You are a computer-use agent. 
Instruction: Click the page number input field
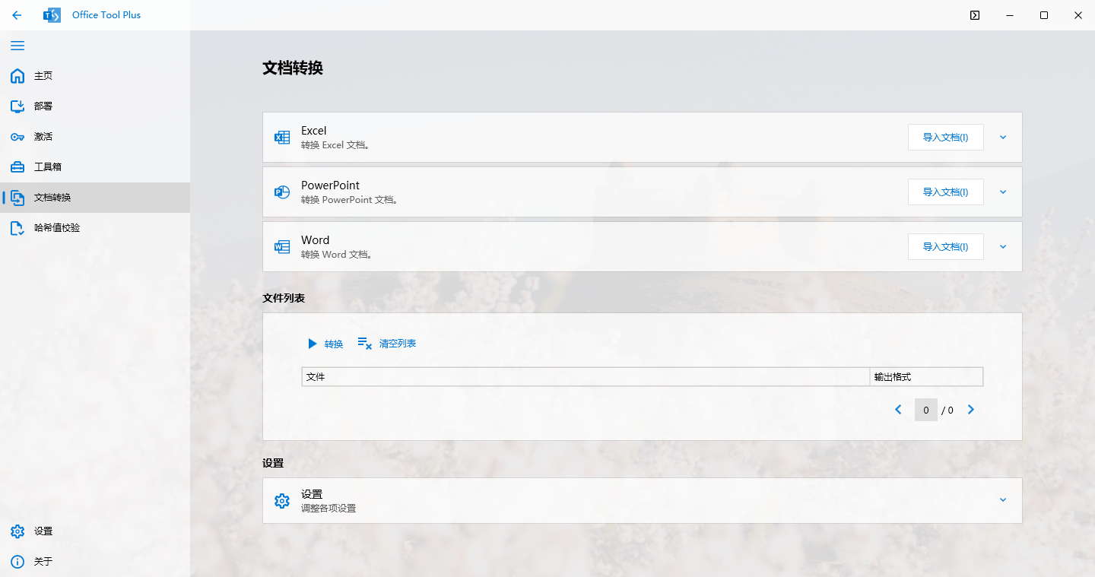925,410
